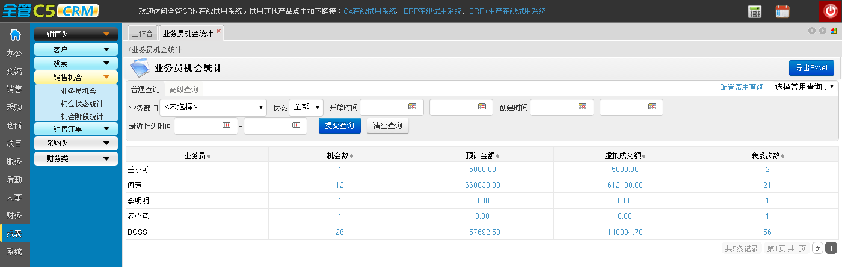This screenshot has height=267, width=842.
Task: Open the 选择常用查询 dropdown
Action: click(804, 87)
